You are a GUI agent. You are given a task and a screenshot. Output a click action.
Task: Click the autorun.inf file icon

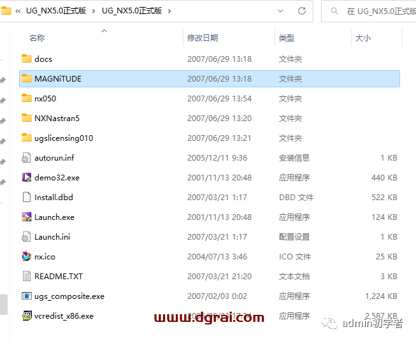[27, 157]
